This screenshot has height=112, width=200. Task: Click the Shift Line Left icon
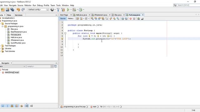pyautogui.click(x=122, y=19)
